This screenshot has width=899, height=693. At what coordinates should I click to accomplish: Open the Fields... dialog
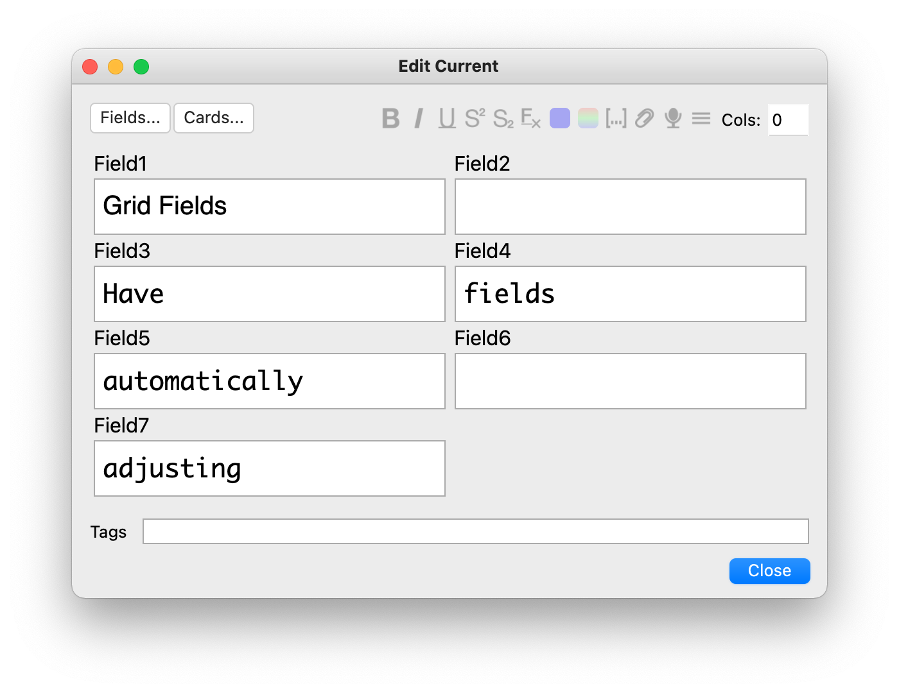[130, 118]
